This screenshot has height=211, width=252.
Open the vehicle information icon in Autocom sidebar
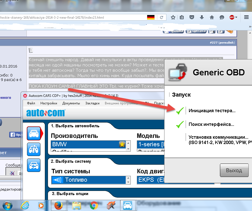point(33,149)
